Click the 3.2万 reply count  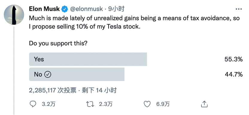pyautogui.click(x=48, y=104)
